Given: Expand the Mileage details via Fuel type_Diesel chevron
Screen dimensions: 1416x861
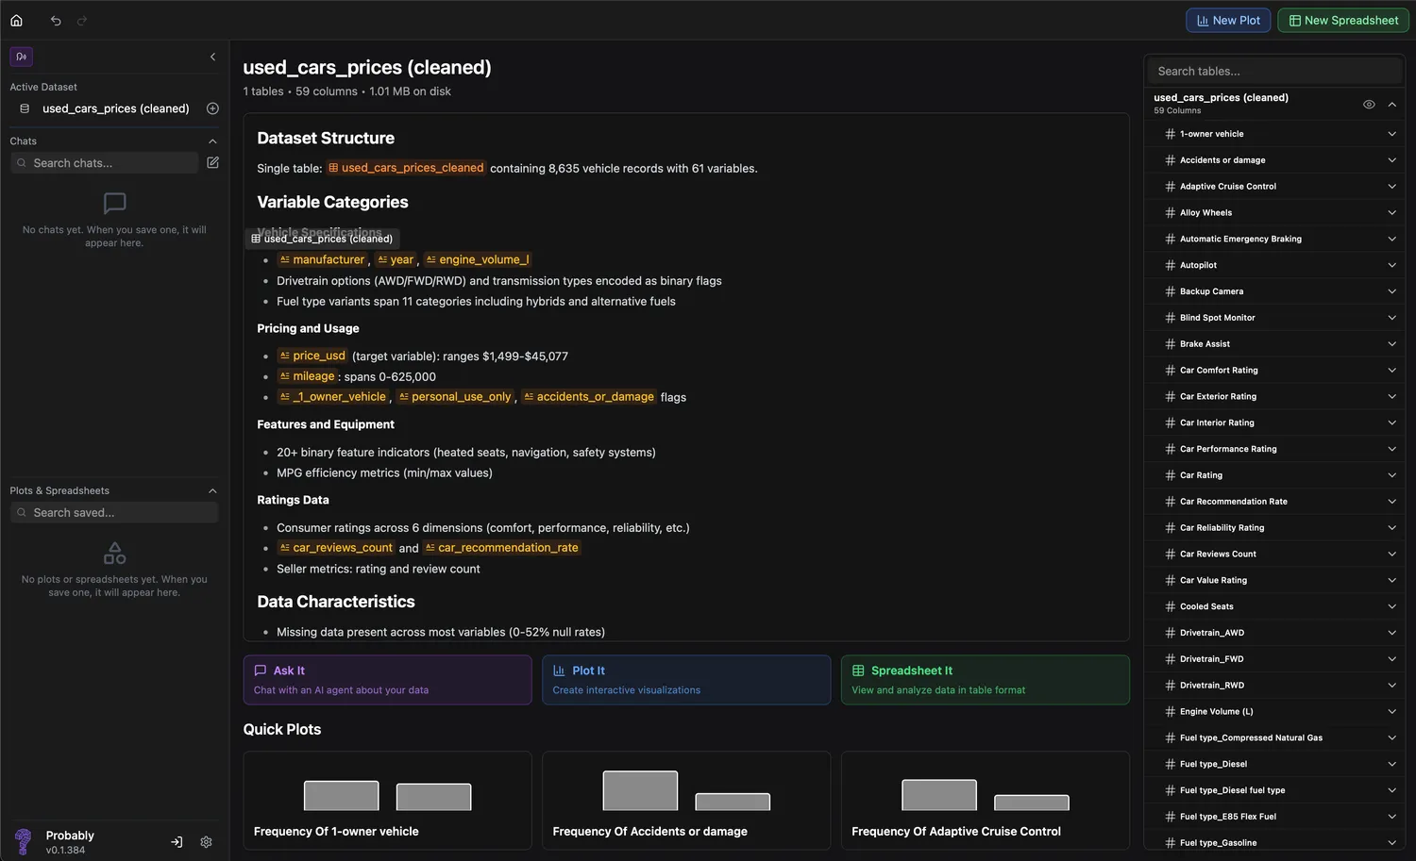Looking at the screenshot, I should point(1392,763).
